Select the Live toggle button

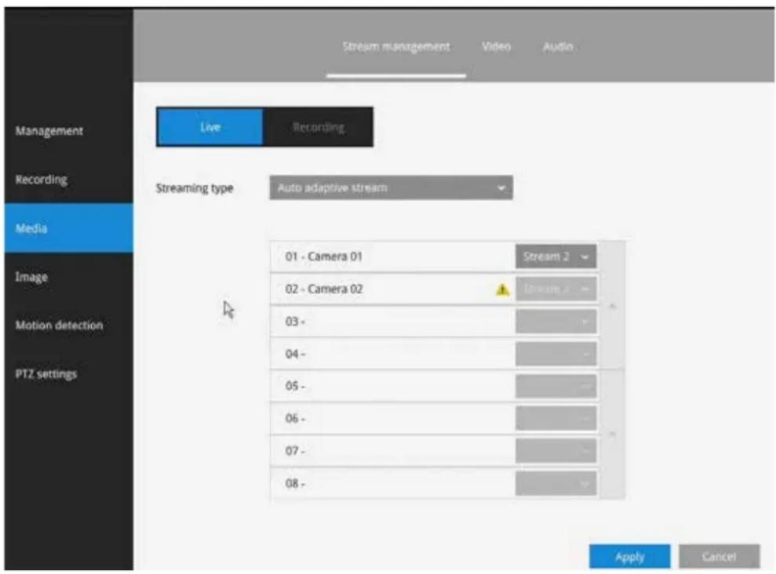point(209,127)
